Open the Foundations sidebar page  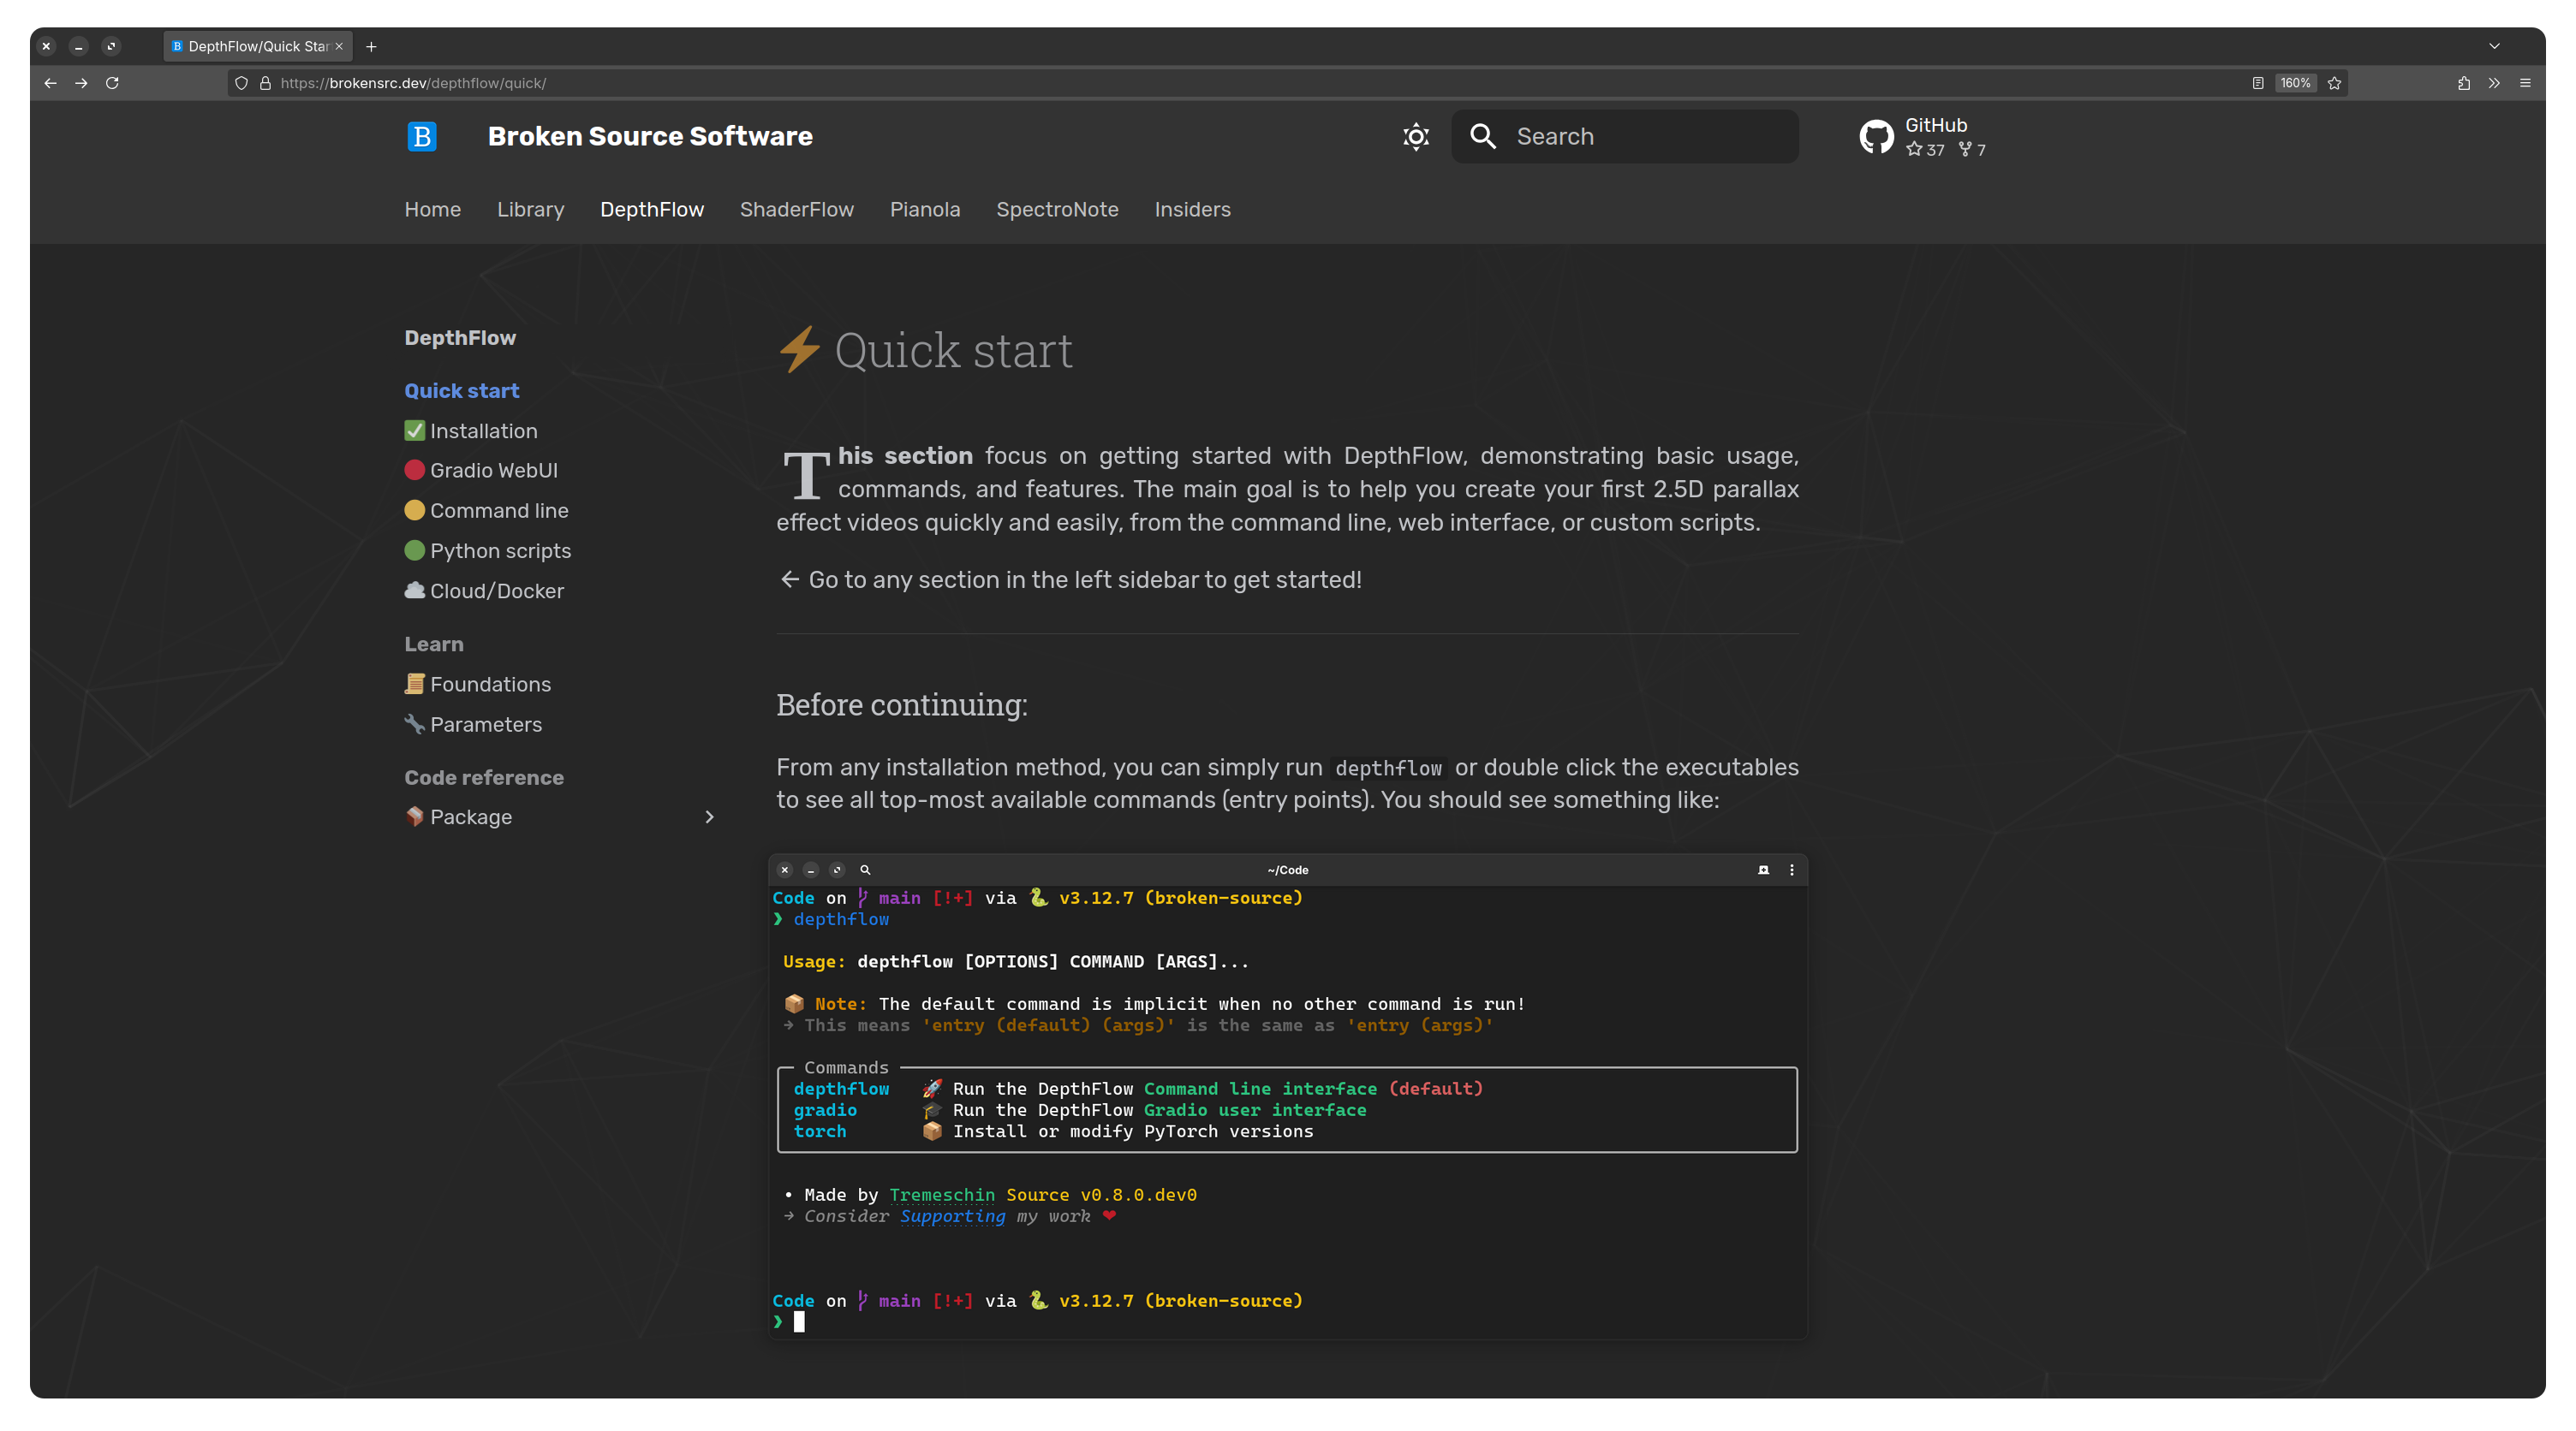[477, 684]
